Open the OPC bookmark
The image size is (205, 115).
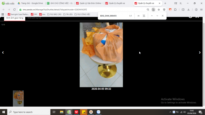pyautogui.click(x=34, y=14)
